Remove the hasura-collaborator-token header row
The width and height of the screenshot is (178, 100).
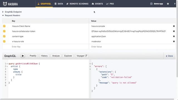tap(174, 31)
